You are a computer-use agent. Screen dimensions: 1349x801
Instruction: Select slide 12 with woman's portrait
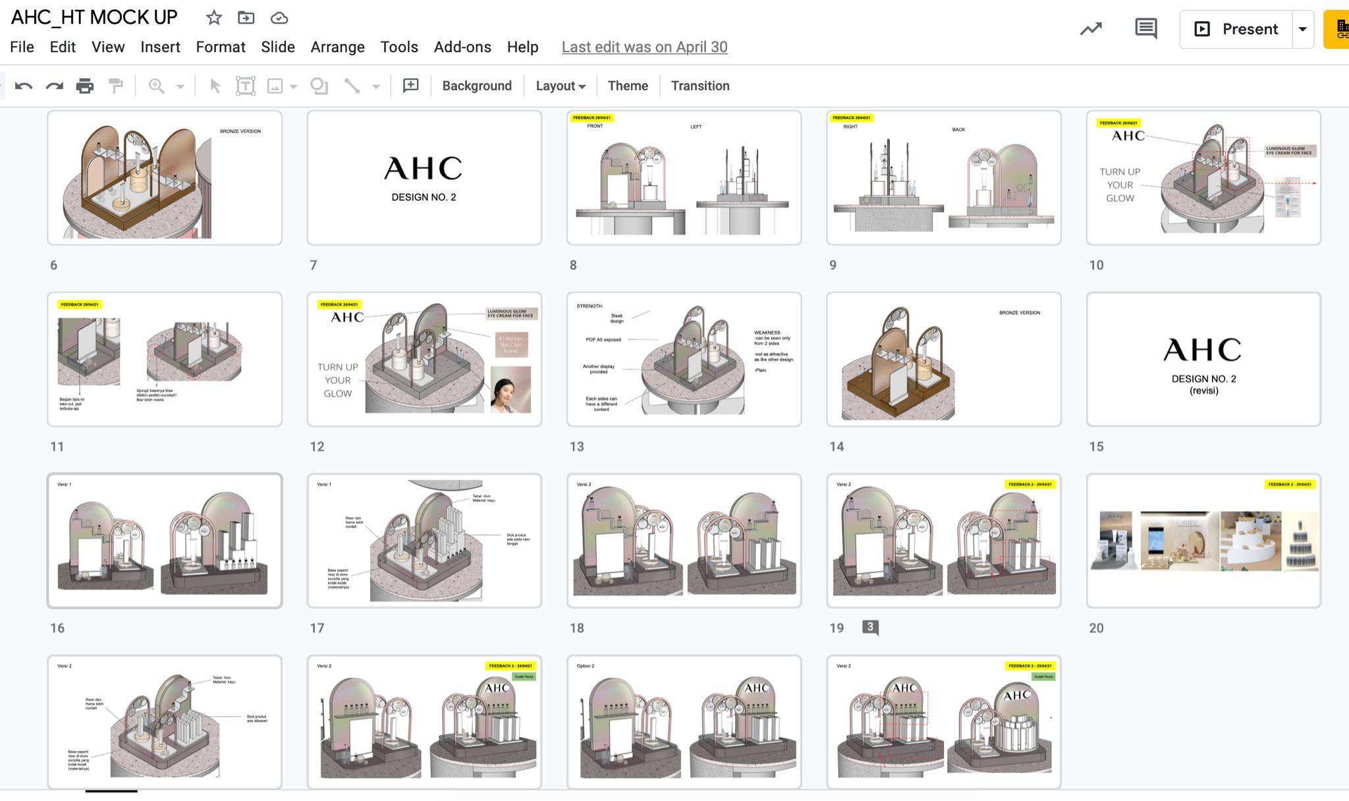point(424,359)
